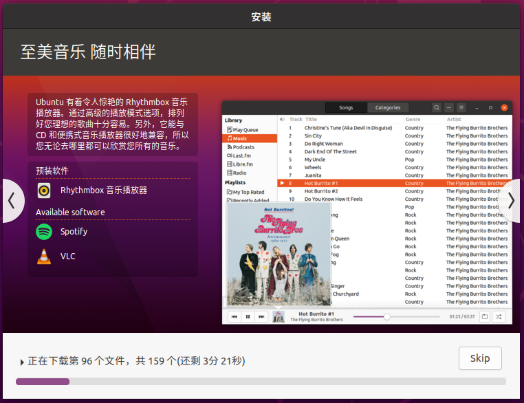Click the Rhythmbox previous track button
The width and height of the screenshot is (524, 403).
[234, 316]
